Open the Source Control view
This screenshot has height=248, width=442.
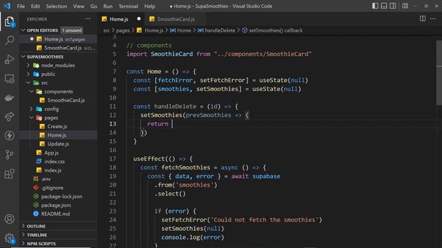(x=9, y=154)
